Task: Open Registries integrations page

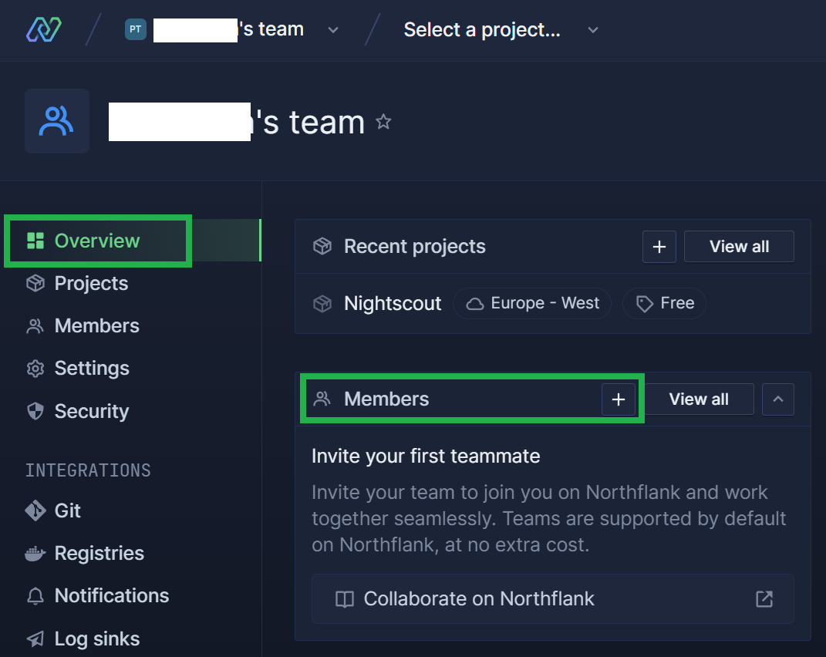Action: click(x=85, y=553)
